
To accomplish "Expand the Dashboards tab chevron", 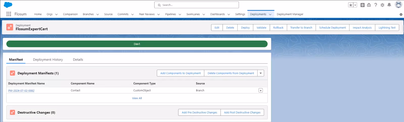I will pyautogui.click(x=229, y=14).
